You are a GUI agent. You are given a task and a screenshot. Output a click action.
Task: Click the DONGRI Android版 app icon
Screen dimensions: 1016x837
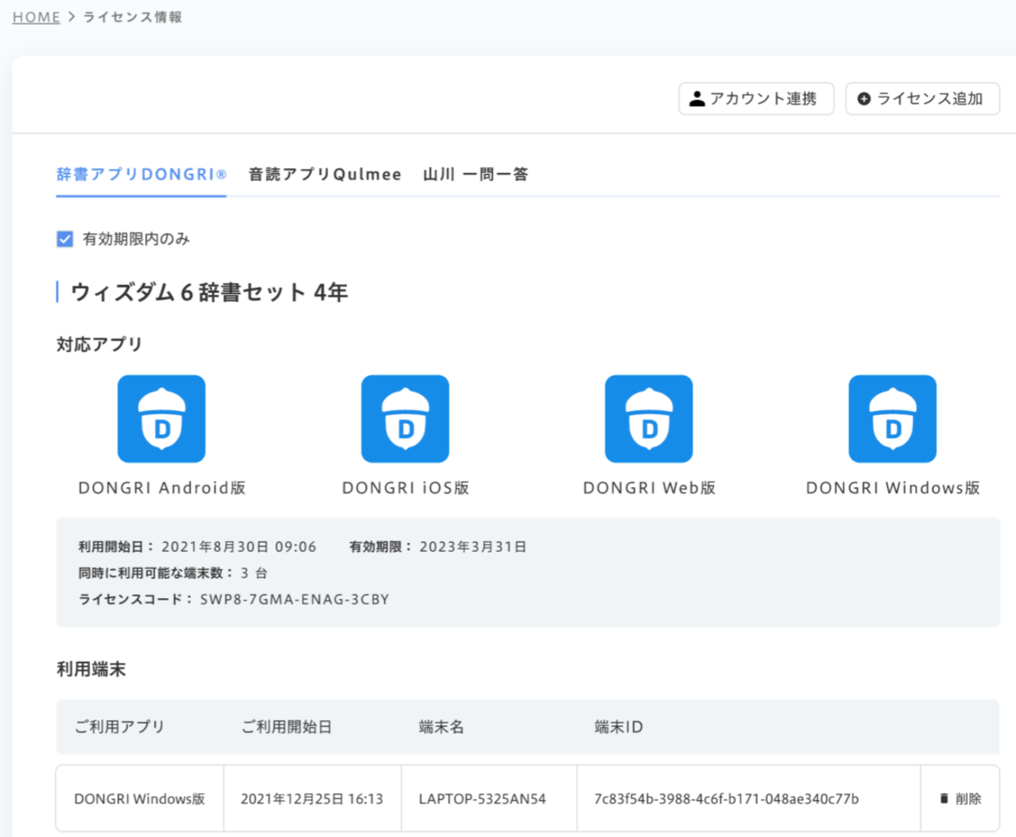click(x=161, y=418)
